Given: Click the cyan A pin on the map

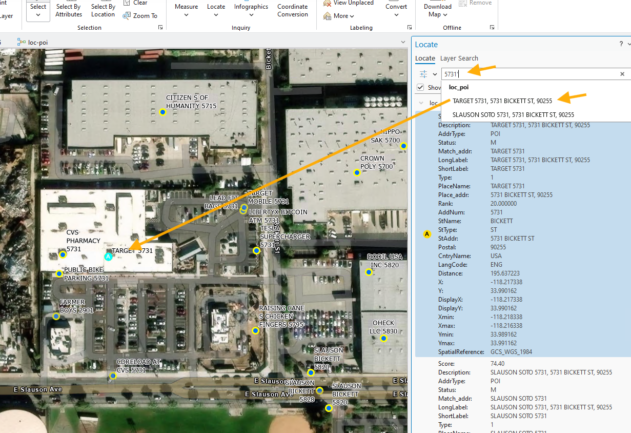Looking at the screenshot, I should [108, 256].
